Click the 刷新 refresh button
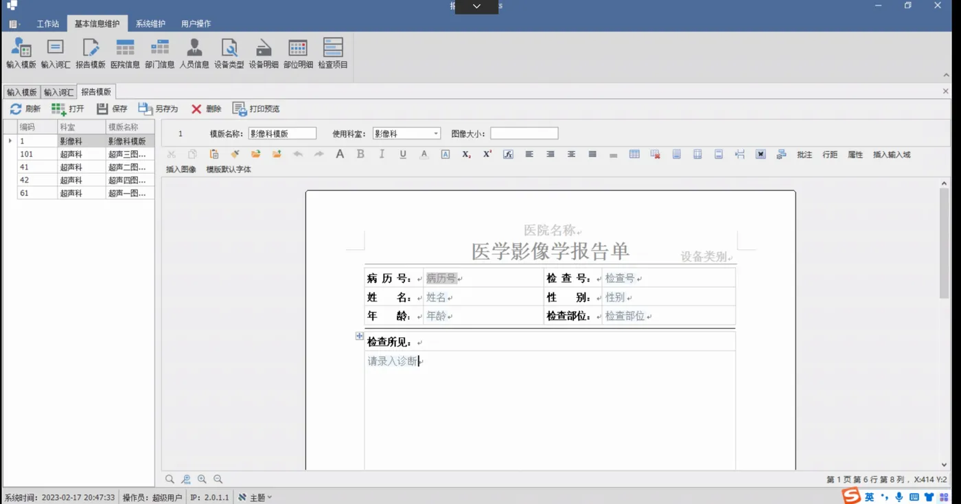This screenshot has width=961, height=504. [x=25, y=108]
